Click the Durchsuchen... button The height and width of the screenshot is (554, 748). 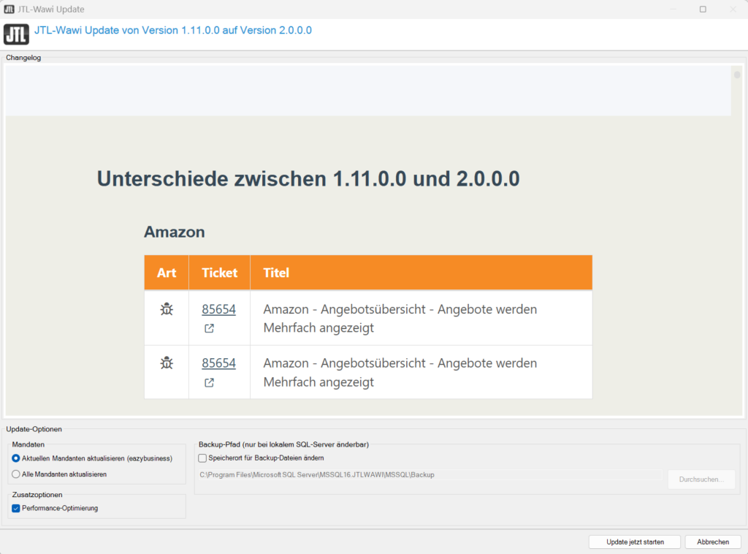tap(701, 479)
